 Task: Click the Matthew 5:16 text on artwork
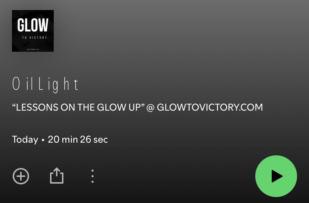coord(33,50)
